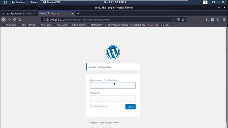Open the Kali Forums bookmark
The width and height of the screenshot is (228, 128).
point(77,25)
